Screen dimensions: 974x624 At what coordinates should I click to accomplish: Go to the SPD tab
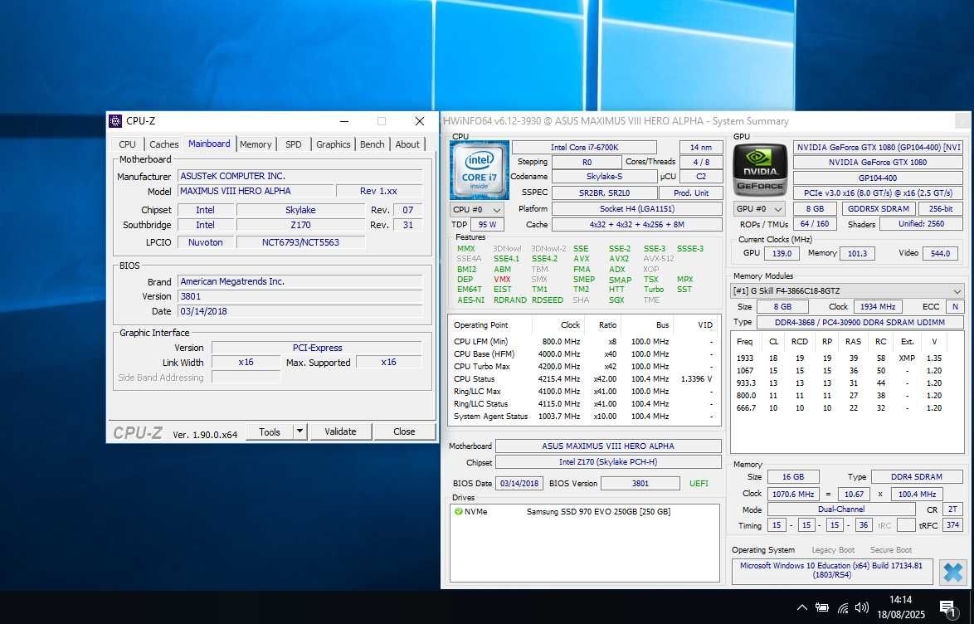point(293,144)
